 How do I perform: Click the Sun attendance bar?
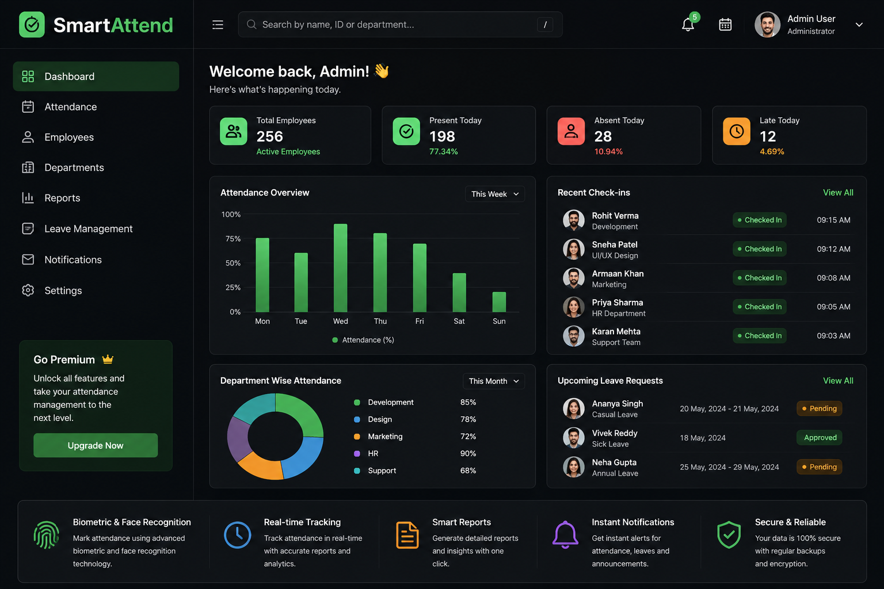click(499, 302)
